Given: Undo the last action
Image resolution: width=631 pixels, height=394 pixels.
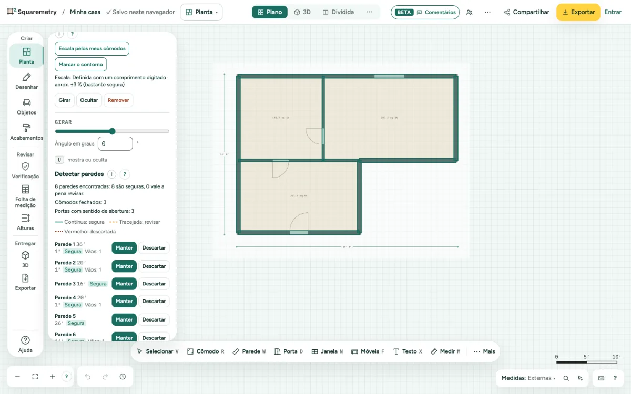Looking at the screenshot, I should 88,377.
